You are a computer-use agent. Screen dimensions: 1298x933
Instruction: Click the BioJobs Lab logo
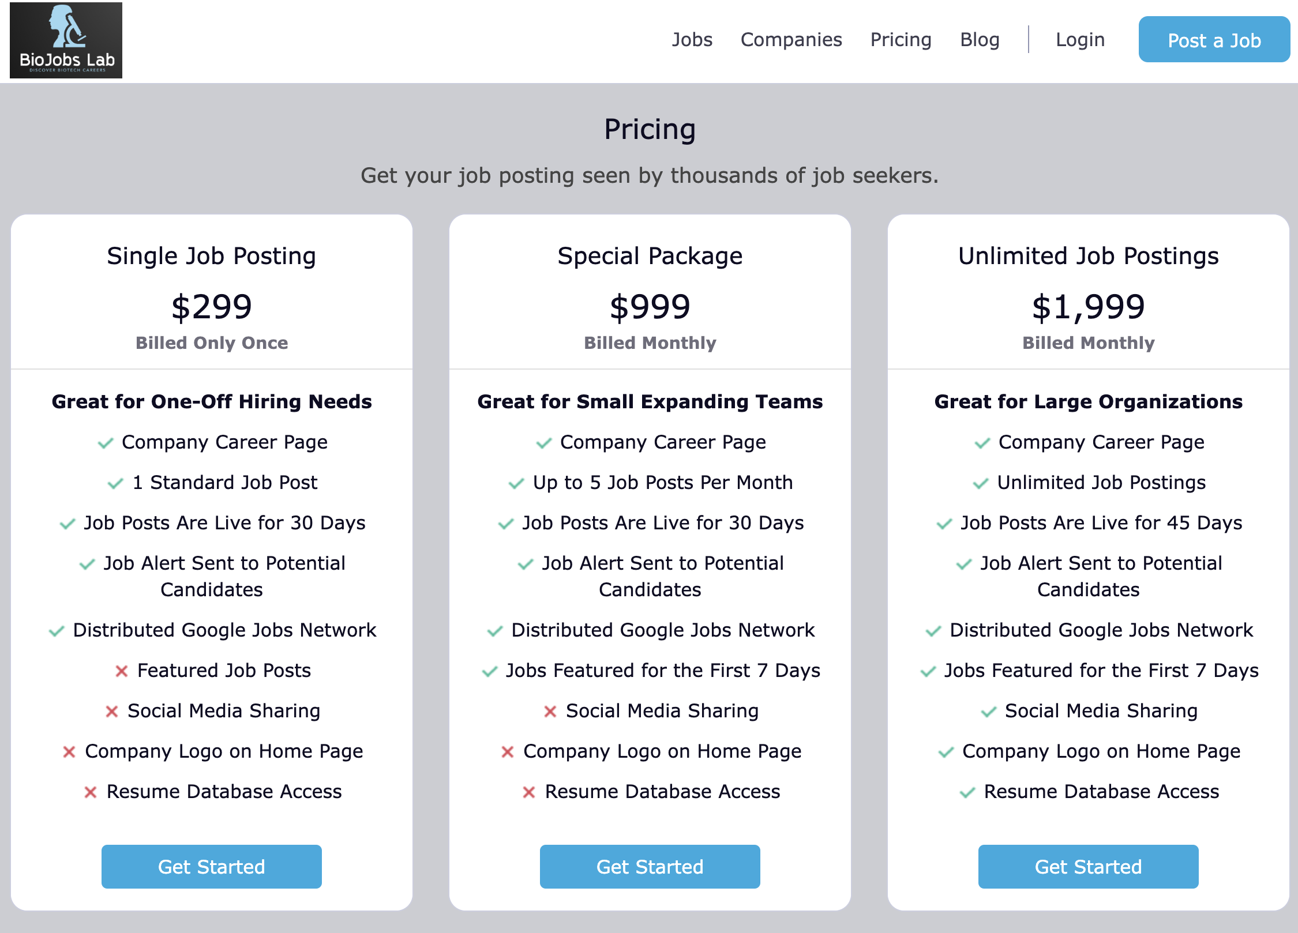click(x=66, y=40)
